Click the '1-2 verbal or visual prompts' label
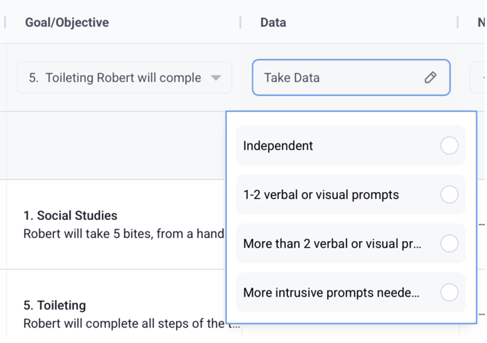 point(321,194)
